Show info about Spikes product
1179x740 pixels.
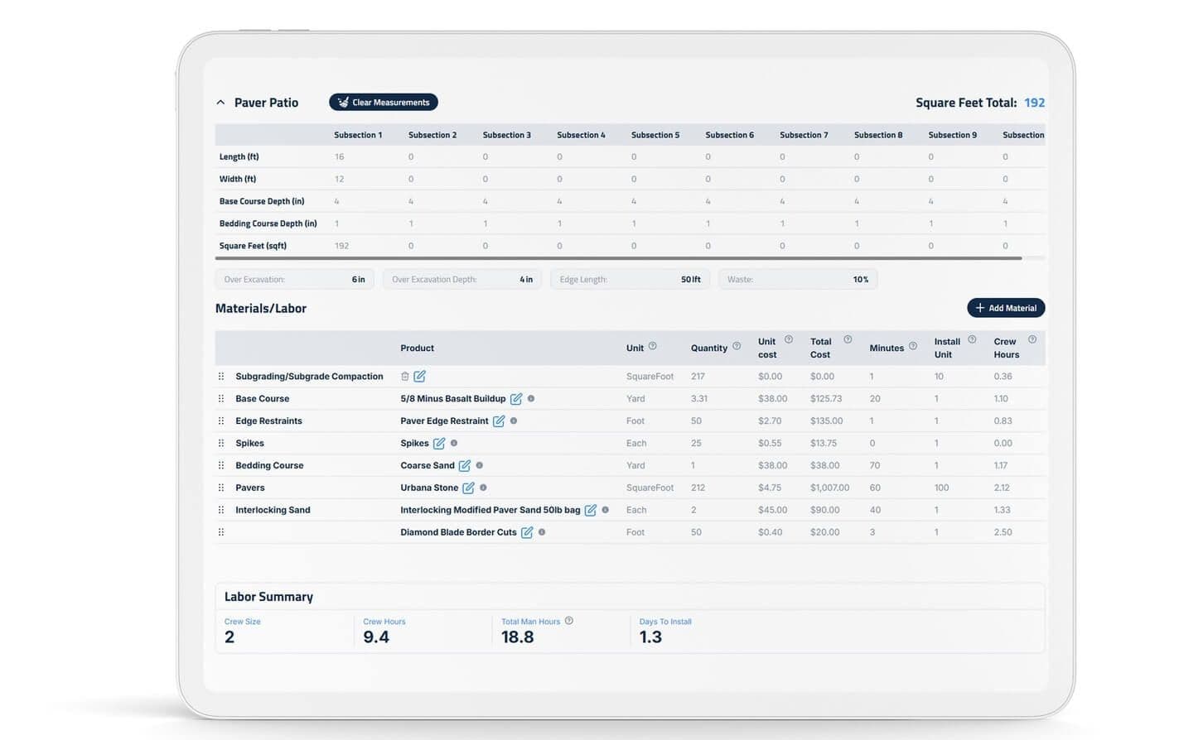(x=454, y=443)
